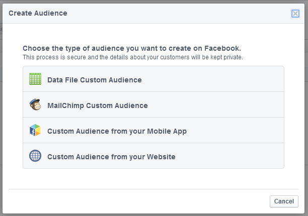
Task: Pick Custom Audience from your Mobile App
Action: point(153,130)
